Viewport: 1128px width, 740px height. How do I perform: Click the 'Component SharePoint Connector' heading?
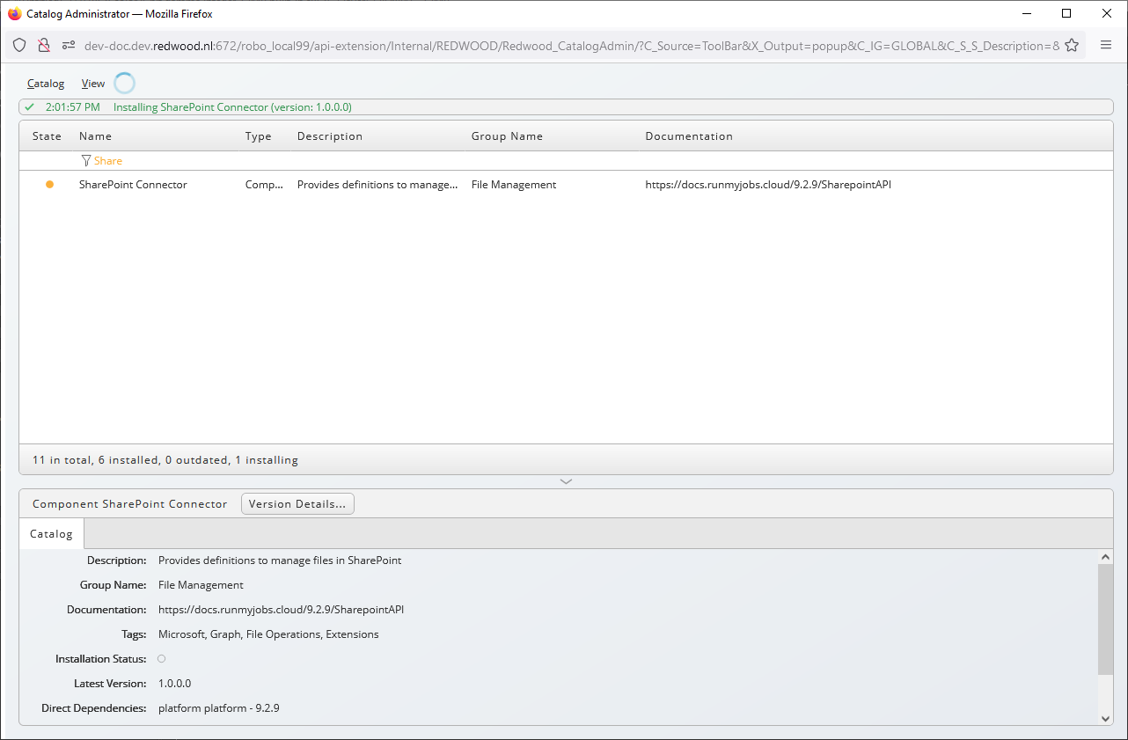(129, 504)
